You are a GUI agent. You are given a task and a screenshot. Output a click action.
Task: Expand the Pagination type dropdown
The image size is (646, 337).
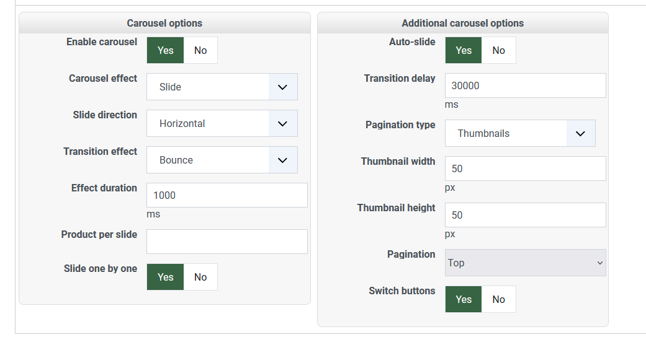[520, 133]
